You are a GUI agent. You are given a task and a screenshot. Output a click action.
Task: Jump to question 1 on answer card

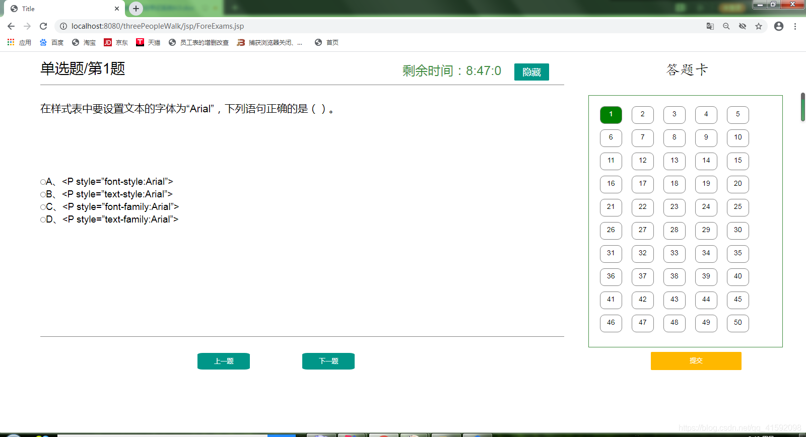click(611, 115)
